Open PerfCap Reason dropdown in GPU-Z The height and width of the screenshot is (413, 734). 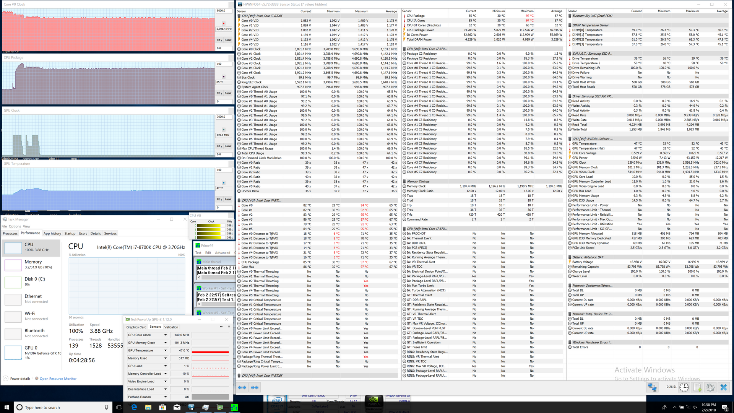pos(166,397)
